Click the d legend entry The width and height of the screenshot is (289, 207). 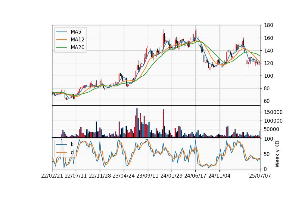[72, 152]
